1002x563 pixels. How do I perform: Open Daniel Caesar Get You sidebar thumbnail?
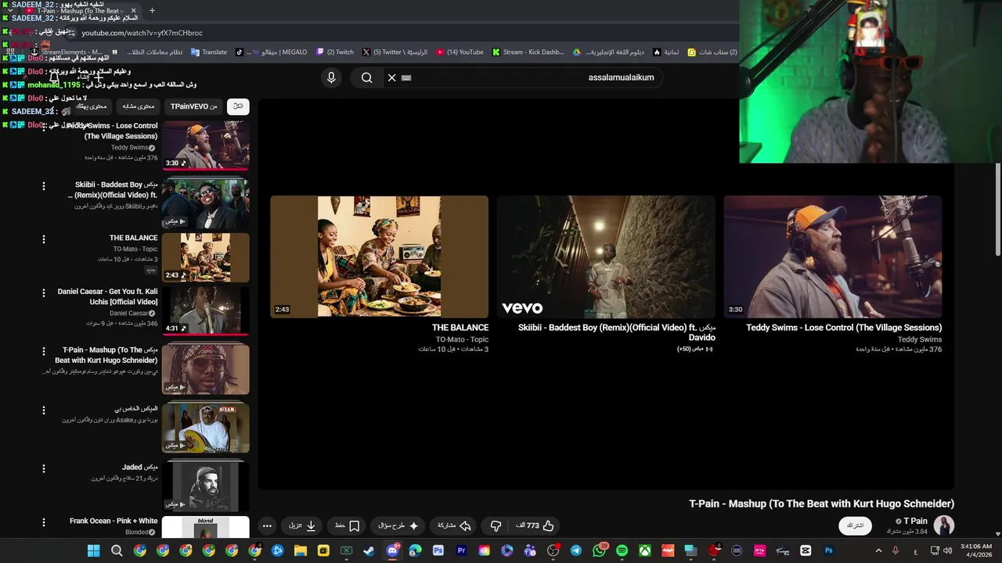point(206,310)
